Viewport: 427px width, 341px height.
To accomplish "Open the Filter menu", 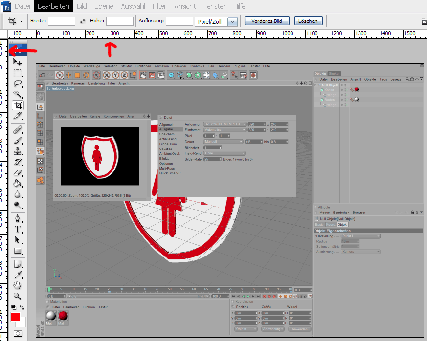I will click(159, 6).
